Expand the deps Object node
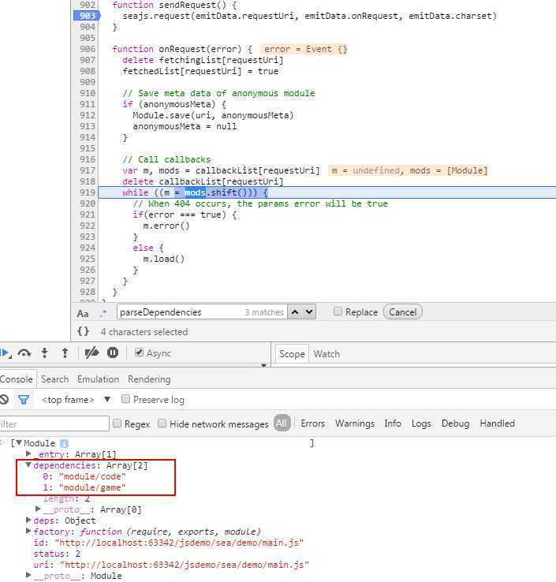 [28, 520]
